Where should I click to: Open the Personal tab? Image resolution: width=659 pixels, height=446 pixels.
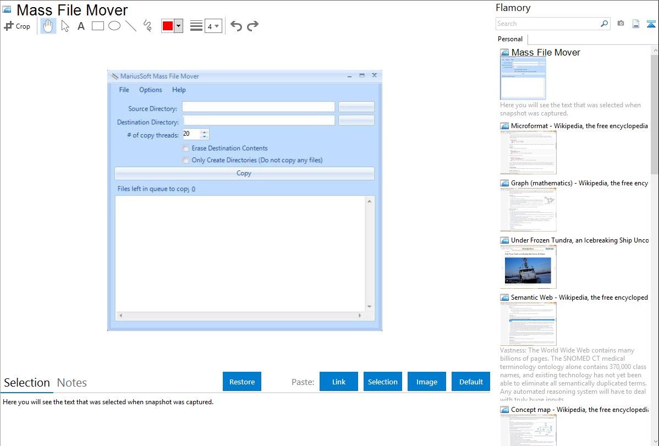pyautogui.click(x=510, y=39)
